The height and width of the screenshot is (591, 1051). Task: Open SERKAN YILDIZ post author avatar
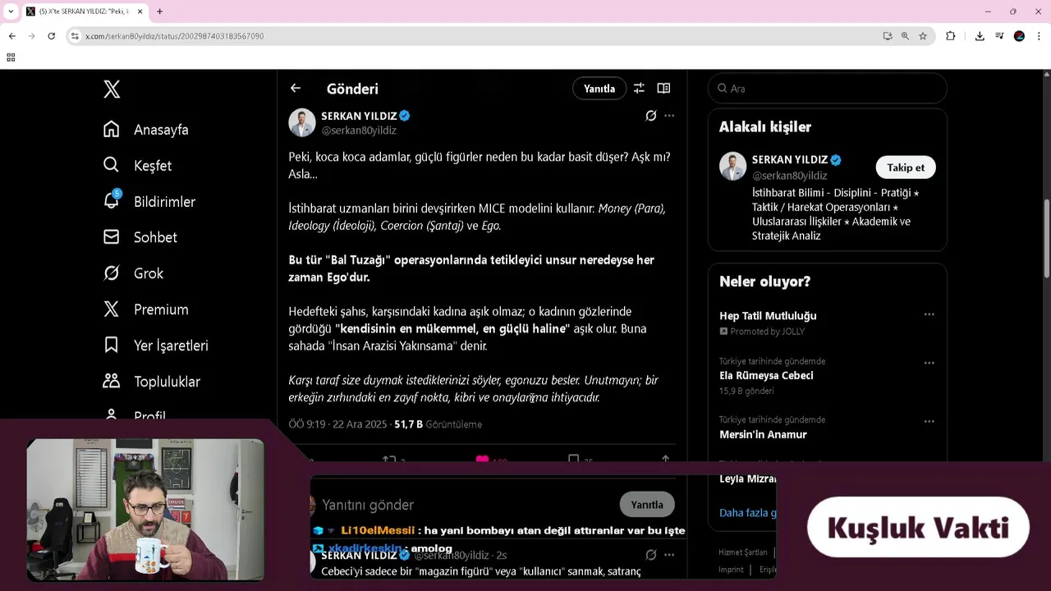point(302,122)
